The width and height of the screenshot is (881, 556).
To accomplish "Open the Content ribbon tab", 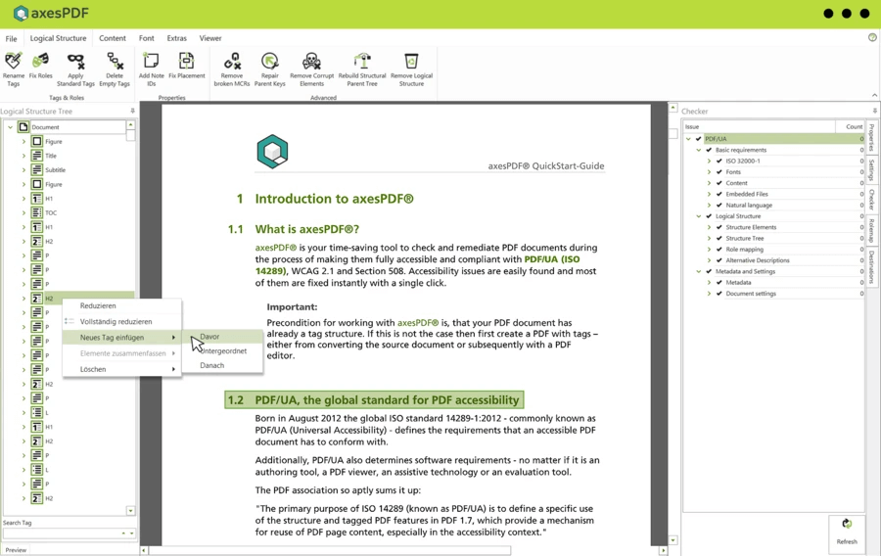I will point(113,38).
